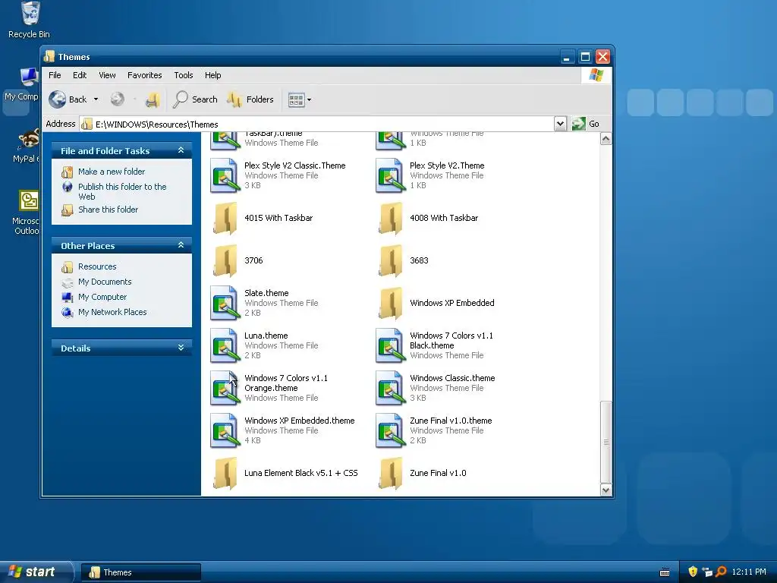Select the Luna.theme file icon

225,345
